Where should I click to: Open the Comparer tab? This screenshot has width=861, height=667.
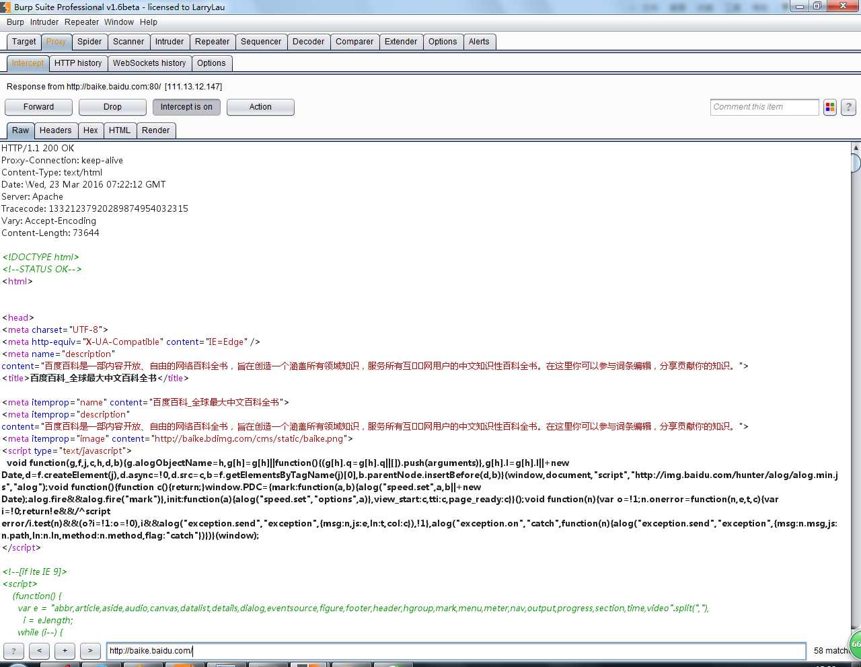pos(354,42)
